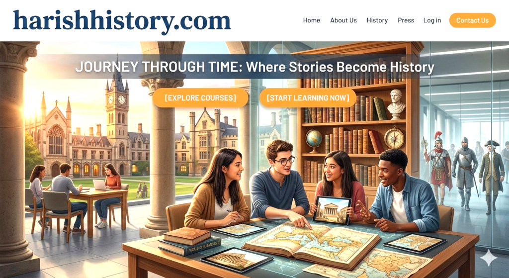Open the Press page link
The width and height of the screenshot is (509, 278).
tap(406, 20)
